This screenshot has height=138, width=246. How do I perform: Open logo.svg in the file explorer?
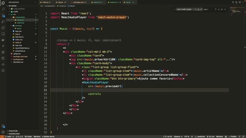coord(22,45)
